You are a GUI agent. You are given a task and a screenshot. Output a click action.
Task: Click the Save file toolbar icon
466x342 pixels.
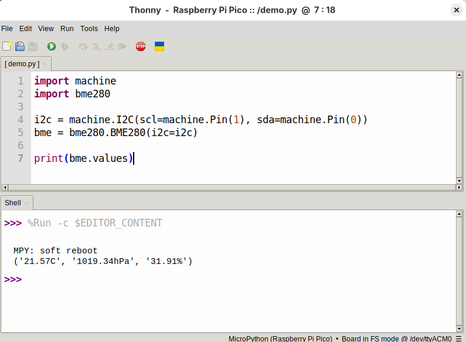tap(33, 46)
